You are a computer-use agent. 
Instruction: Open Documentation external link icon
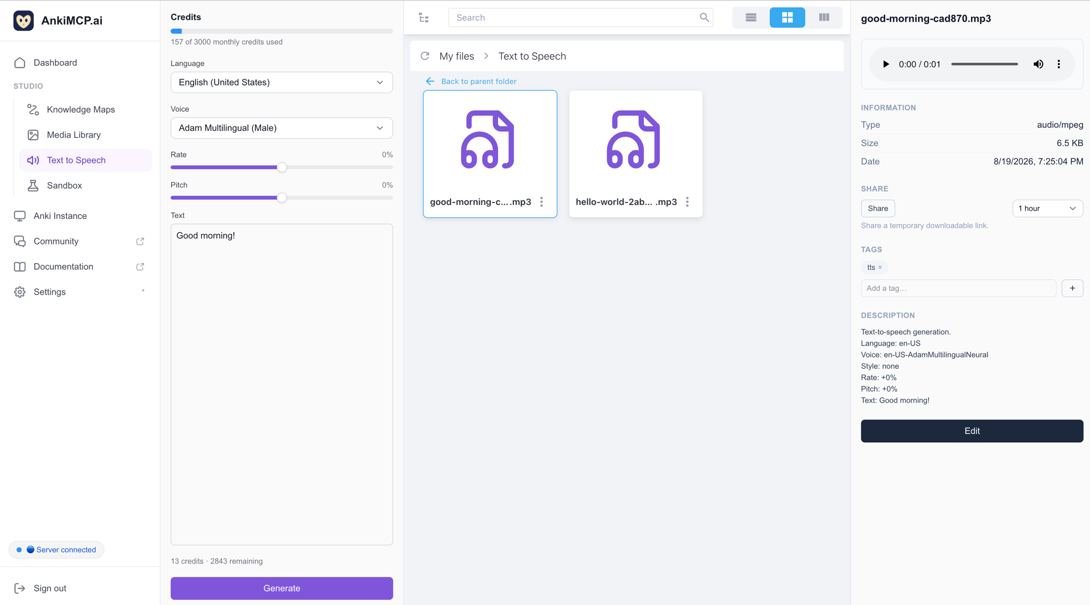[140, 267]
